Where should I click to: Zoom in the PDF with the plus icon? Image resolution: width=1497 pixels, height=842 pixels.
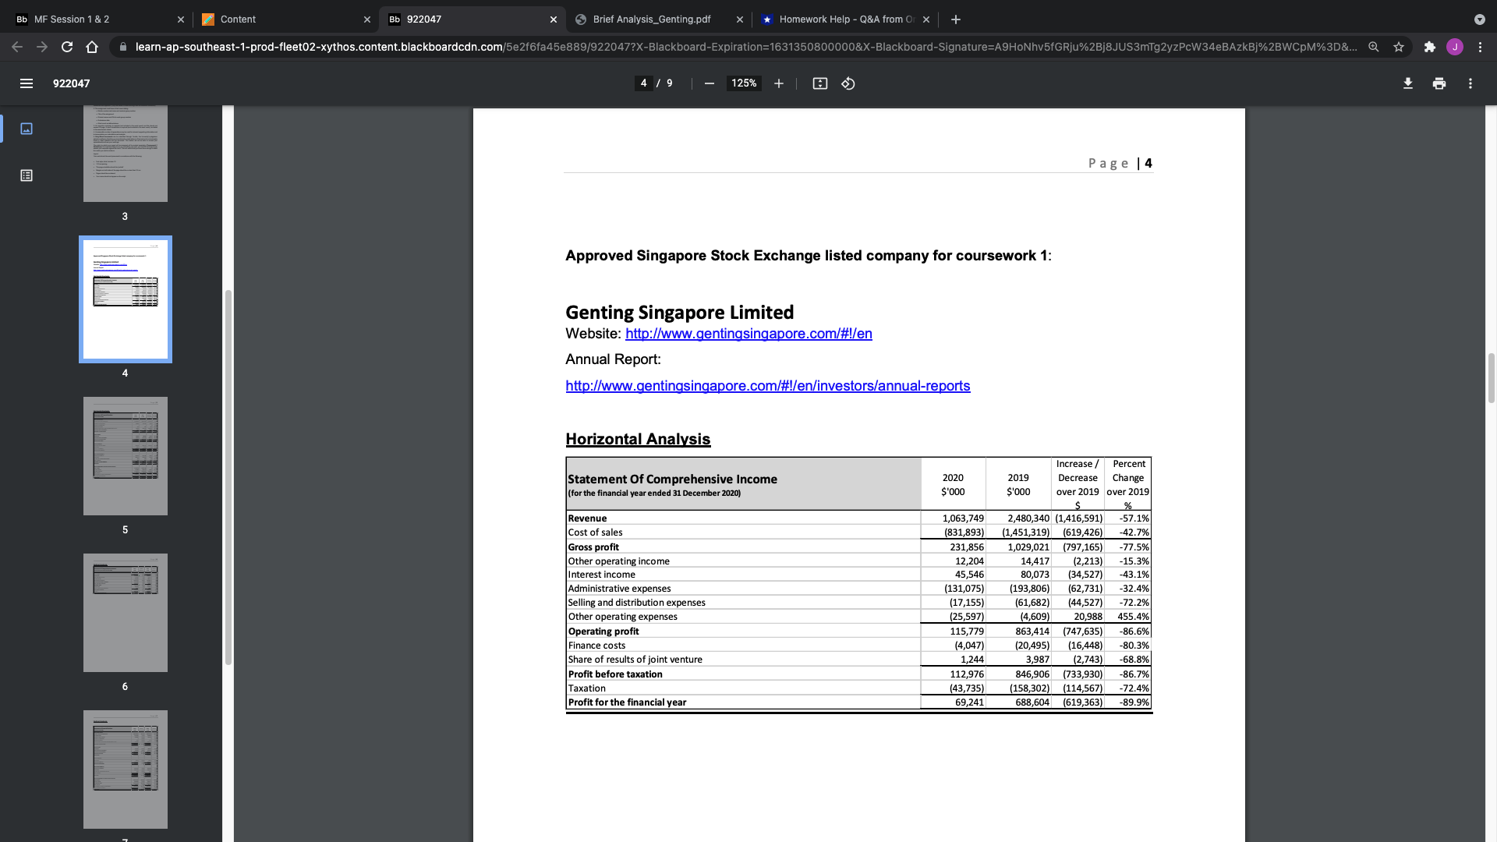[778, 83]
